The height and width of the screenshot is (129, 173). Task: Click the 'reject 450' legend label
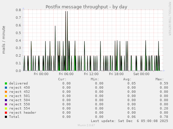[x=19, y=88]
